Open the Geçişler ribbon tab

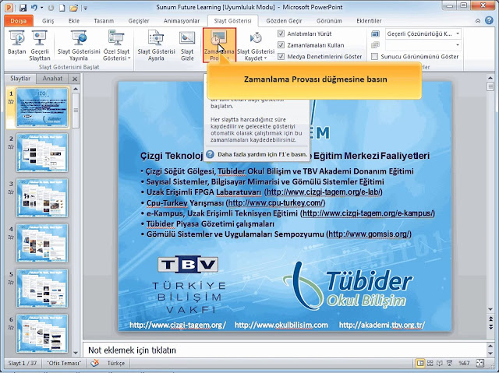click(x=139, y=21)
